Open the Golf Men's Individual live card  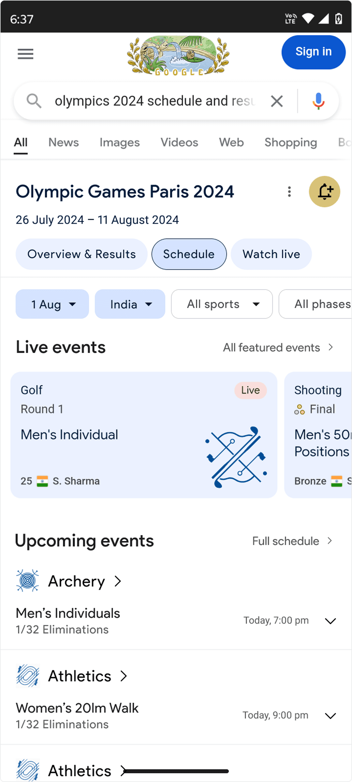pos(144,435)
